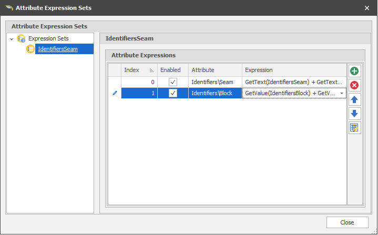Click the red delete expression icon

(355, 85)
